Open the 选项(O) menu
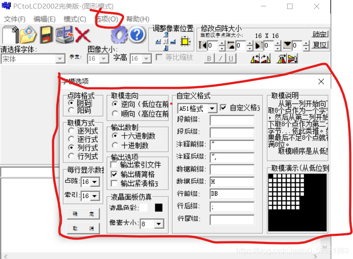 pyautogui.click(x=106, y=19)
